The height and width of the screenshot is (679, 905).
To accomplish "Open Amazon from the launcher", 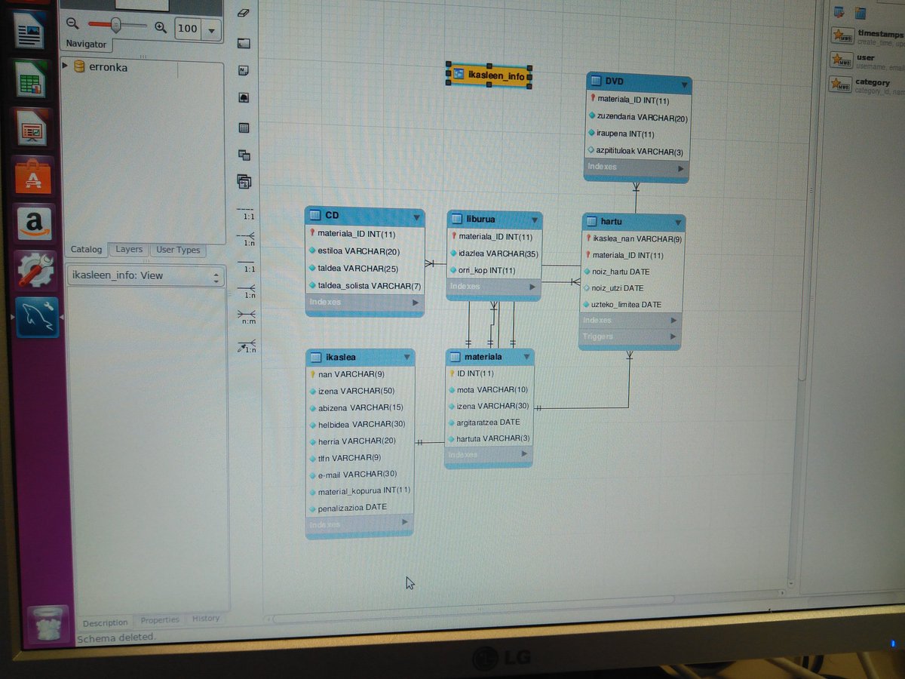I will coord(35,223).
